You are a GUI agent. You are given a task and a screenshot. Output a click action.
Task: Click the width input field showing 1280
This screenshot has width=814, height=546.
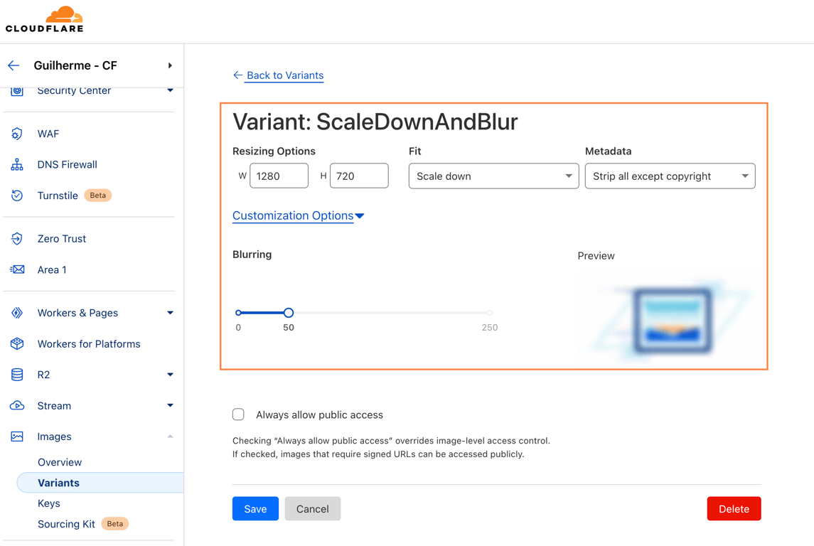click(x=279, y=176)
